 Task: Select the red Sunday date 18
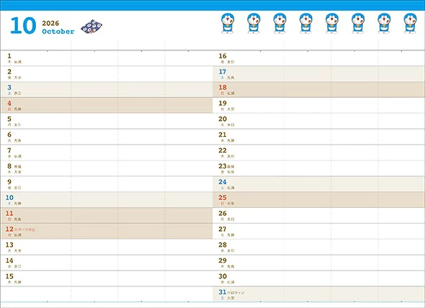point(222,88)
